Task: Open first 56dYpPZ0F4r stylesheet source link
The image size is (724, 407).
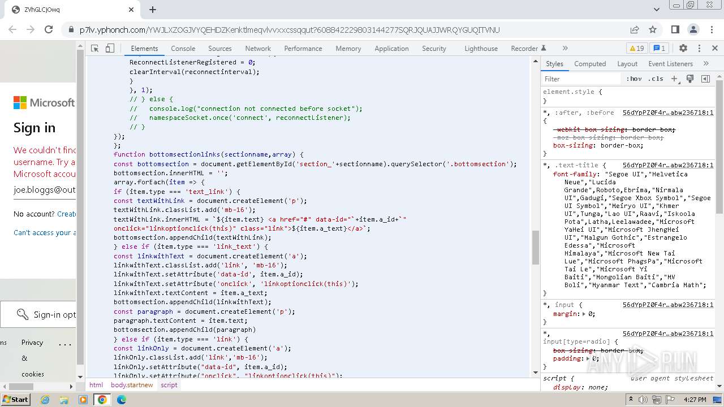Action: tap(668, 112)
